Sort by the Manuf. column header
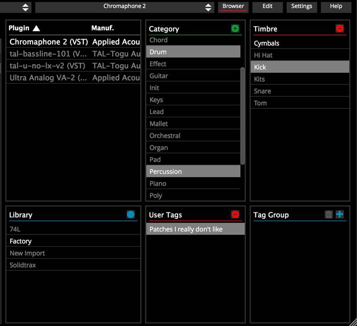Viewport: 357px width, 326px height. [x=103, y=28]
